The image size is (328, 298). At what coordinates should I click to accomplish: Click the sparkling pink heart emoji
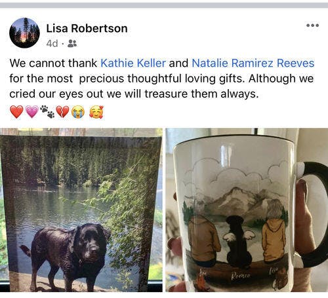coord(32,112)
